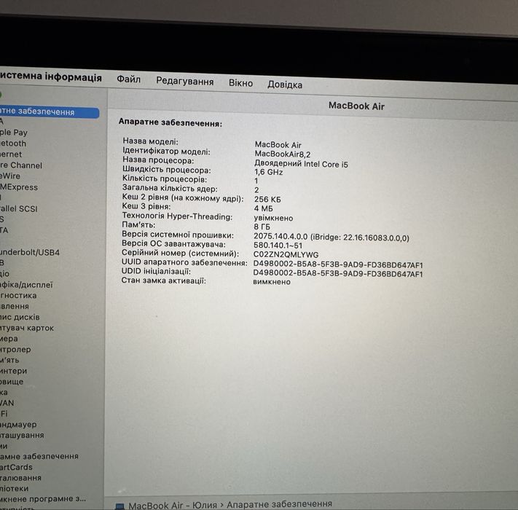This screenshot has height=510, width=518.
Task: Click the serial number C02ZN2QMLYWG
Action: [286, 255]
